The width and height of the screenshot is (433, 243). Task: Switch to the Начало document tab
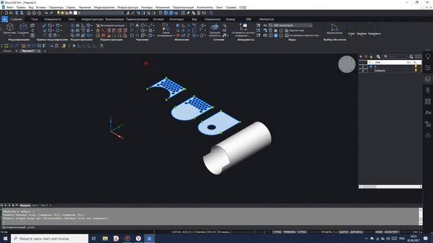(7, 51)
